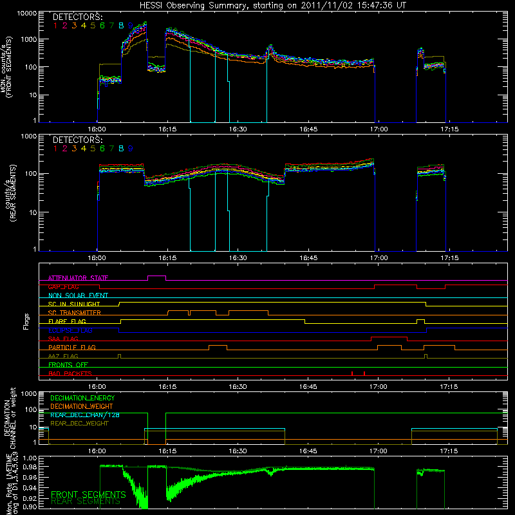The image size is (515, 515).
Task: Click the SC_IN_SUNLIGHT flag label
Action: (x=74, y=304)
